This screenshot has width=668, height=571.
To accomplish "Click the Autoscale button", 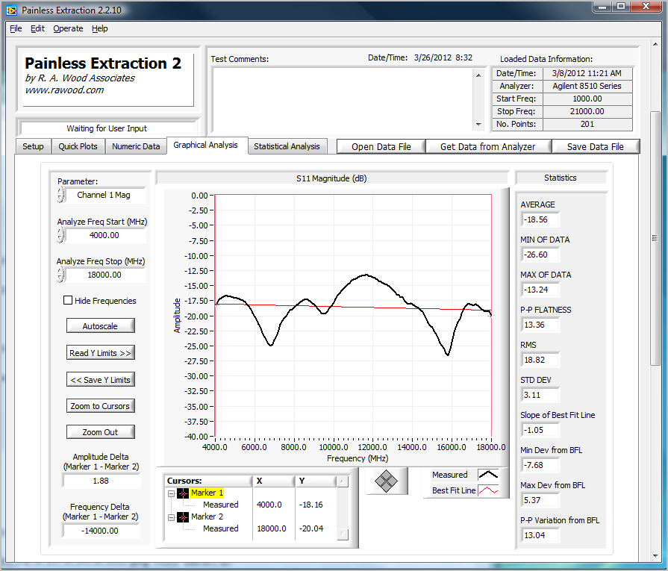I will pos(100,326).
